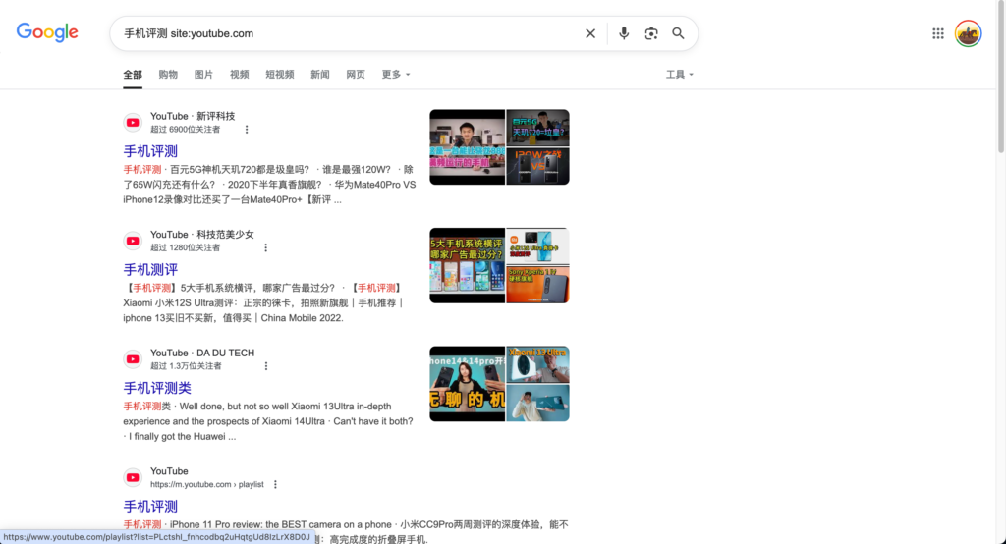This screenshot has height=544, width=1006.
Task: Open Xiaomi 13 Ultra thumbnail
Action: 537,364
